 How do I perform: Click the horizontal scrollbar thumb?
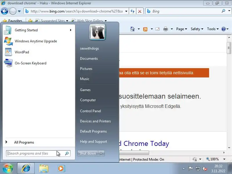tap(134, 153)
